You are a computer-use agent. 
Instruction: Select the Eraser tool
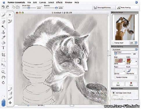coord(3,22)
